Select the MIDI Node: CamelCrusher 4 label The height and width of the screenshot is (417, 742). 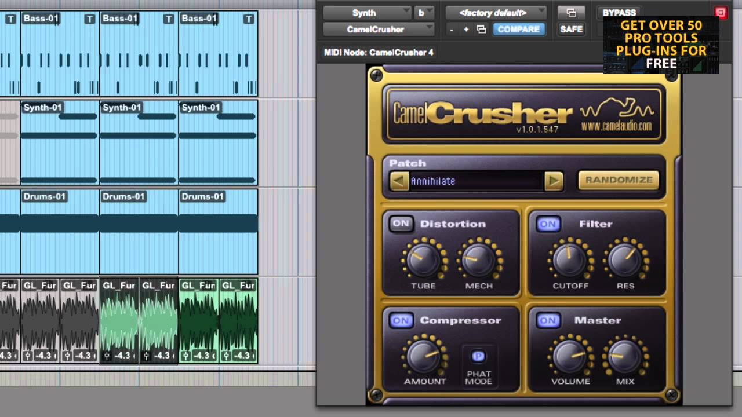(379, 52)
